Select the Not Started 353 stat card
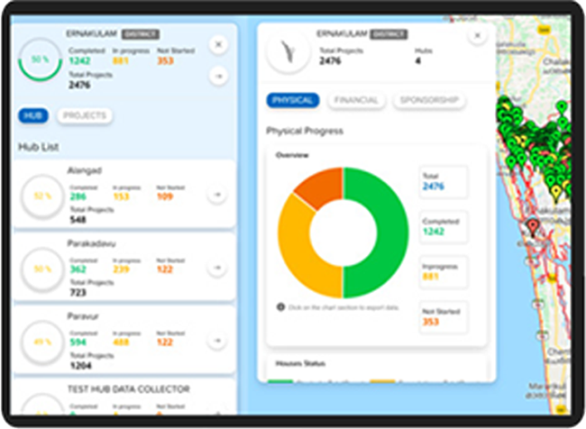The width and height of the screenshot is (586, 429). [444, 318]
